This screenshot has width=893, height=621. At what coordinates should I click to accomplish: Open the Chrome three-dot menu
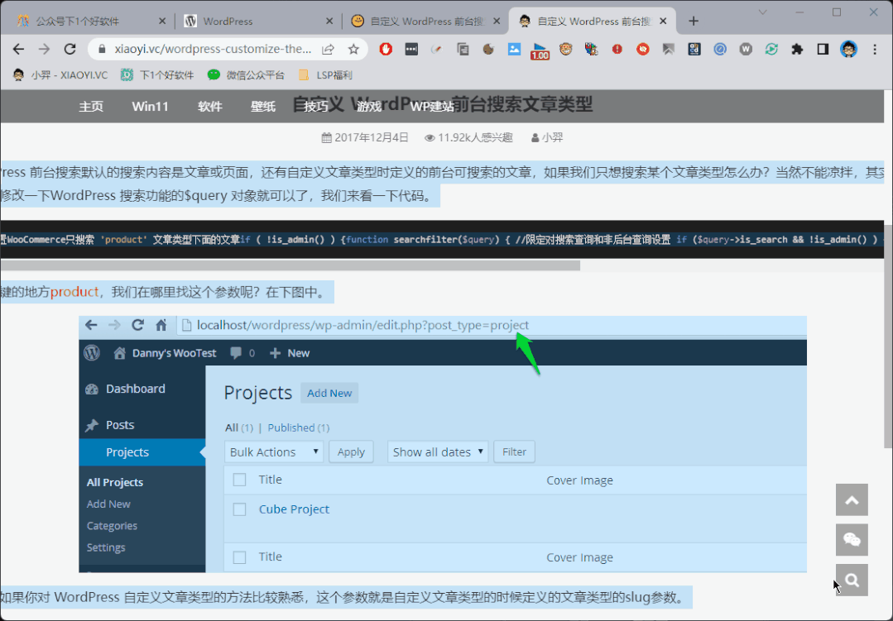[876, 50]
